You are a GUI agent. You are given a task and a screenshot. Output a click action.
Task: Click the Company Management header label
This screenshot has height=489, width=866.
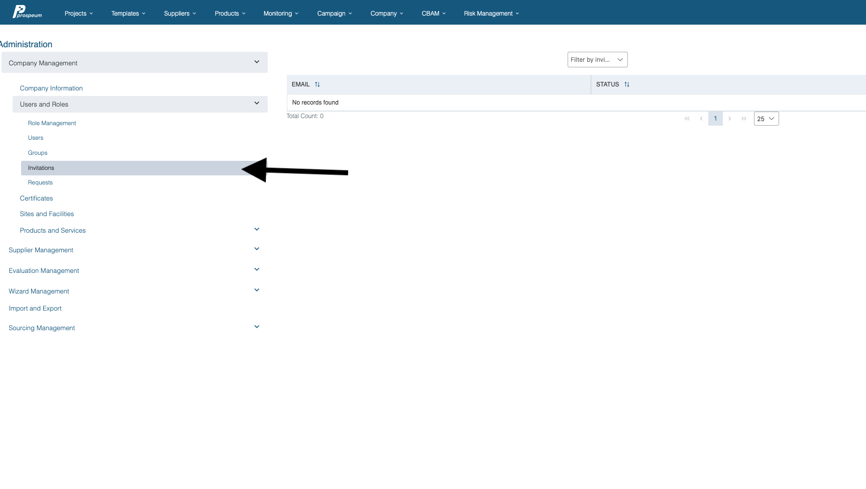coord(43,63)
